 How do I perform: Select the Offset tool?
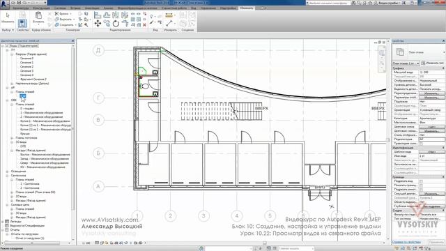coord(107,15)
